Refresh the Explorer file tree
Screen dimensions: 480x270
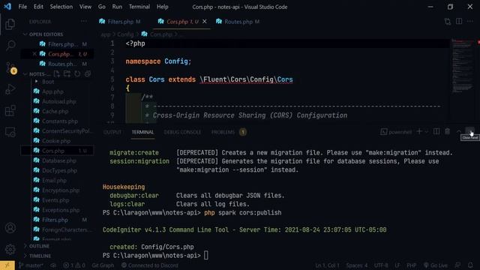coord(77,73)
